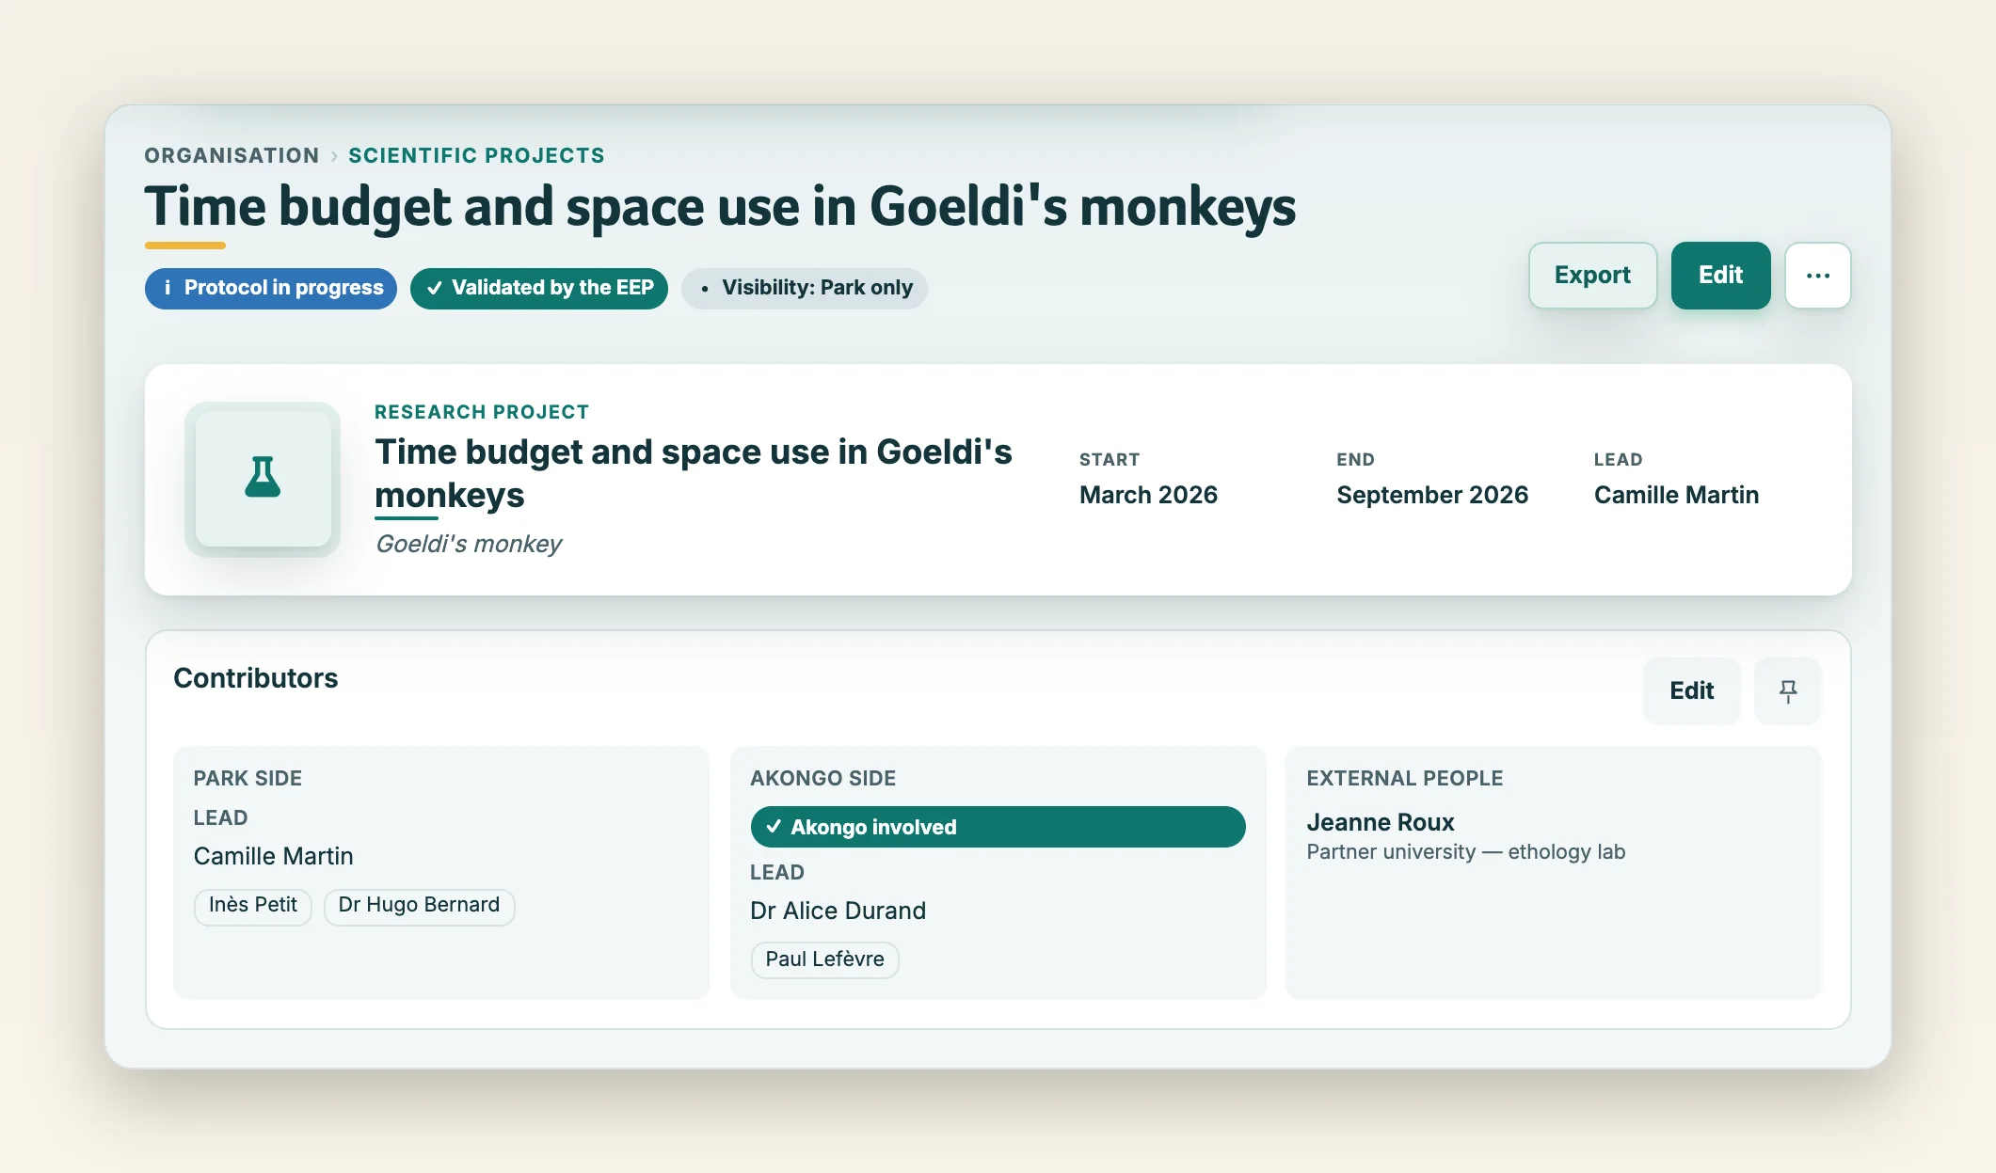Click the 'Partner university — ethology lab' text

click(1466, 852)
